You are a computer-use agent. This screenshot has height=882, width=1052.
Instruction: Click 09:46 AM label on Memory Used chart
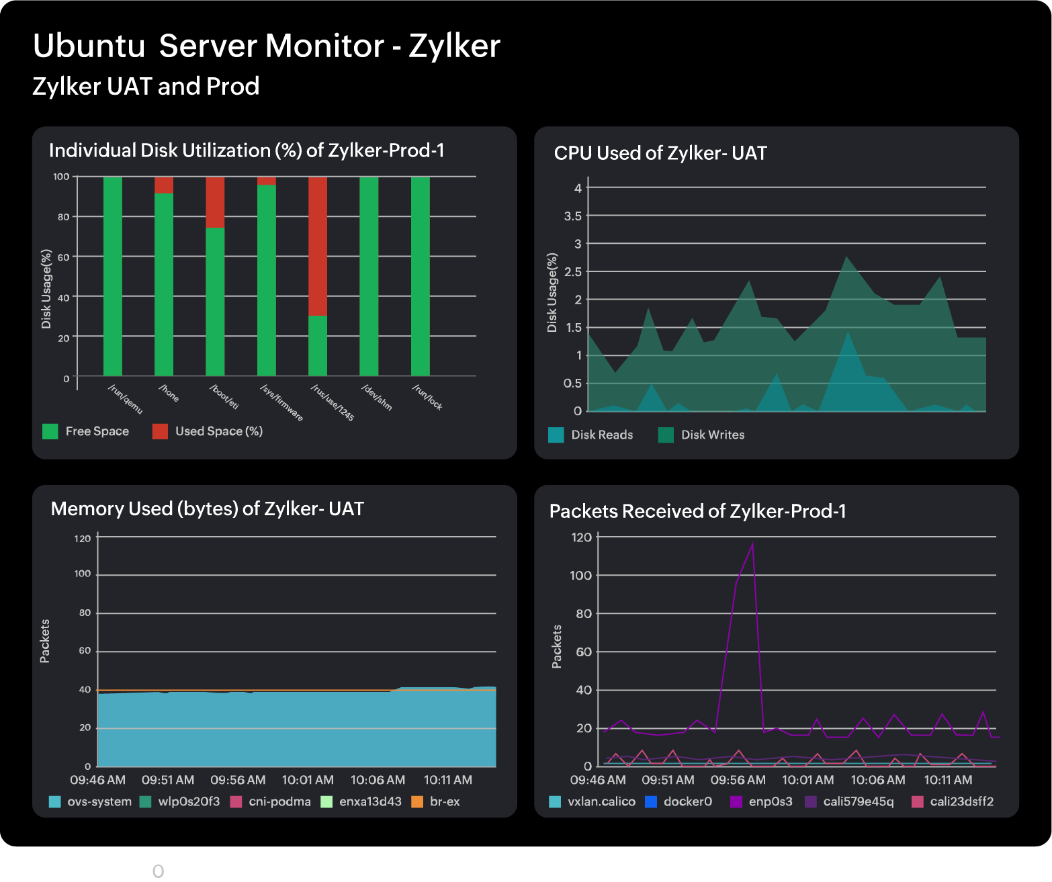pyautogui.click(x=98, y=780)
